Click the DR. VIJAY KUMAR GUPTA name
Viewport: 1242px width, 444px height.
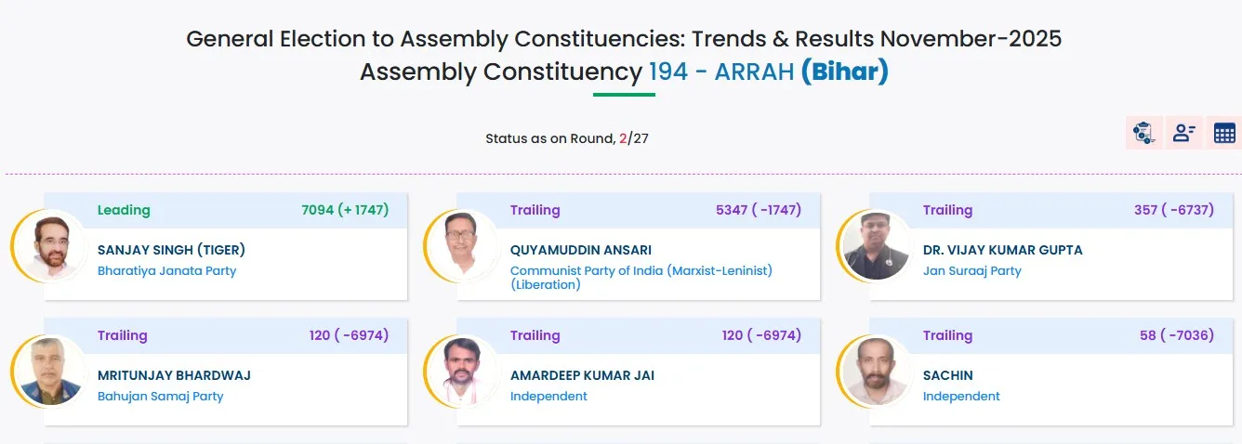(1002, 250)
